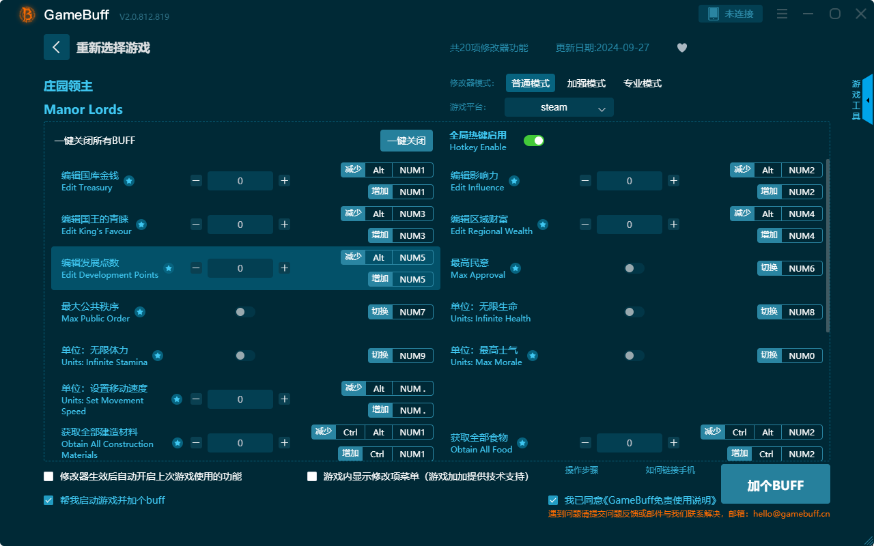Click the star beside Units: Infinite Stamina

158,356
